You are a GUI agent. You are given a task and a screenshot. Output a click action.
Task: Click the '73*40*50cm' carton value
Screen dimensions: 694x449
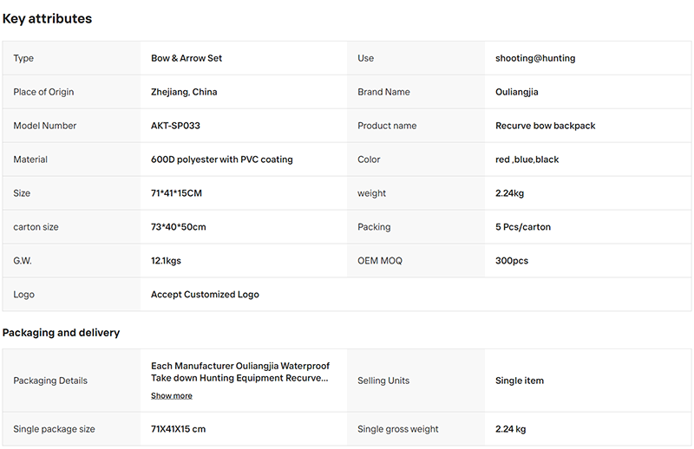click(x=179, y=227)
